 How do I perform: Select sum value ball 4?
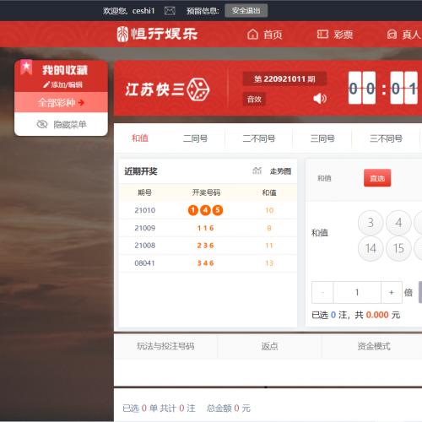(x=398, y=223)
